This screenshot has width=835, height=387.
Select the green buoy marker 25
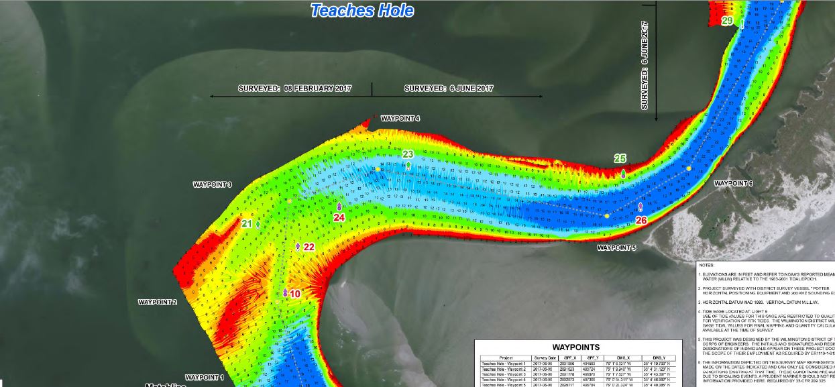click(x=623, y=174)
